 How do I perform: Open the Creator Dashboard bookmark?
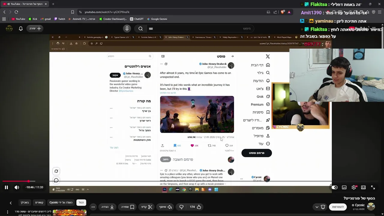(x=112, y=19)
